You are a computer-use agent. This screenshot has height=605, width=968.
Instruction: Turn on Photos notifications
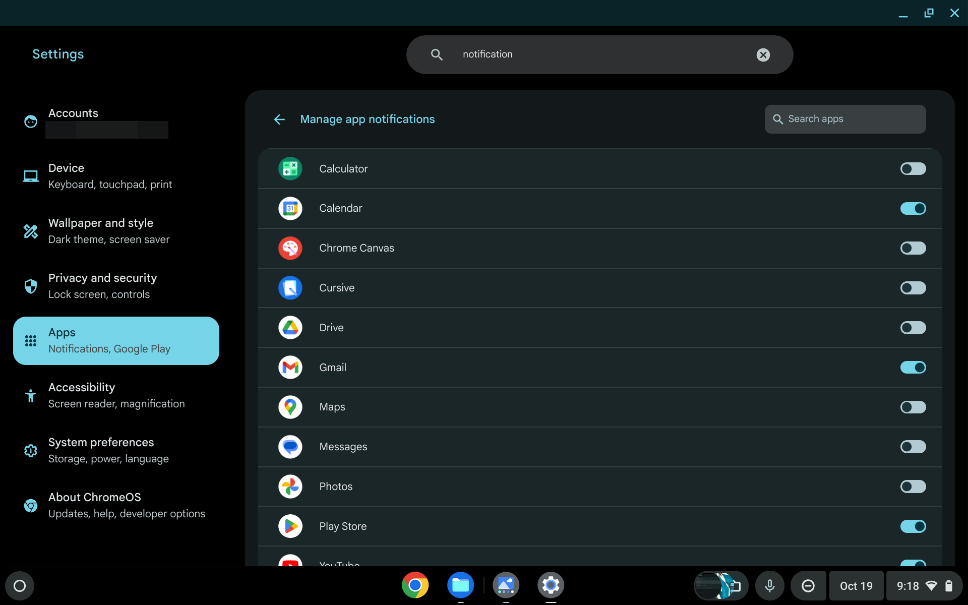[913, 487]
